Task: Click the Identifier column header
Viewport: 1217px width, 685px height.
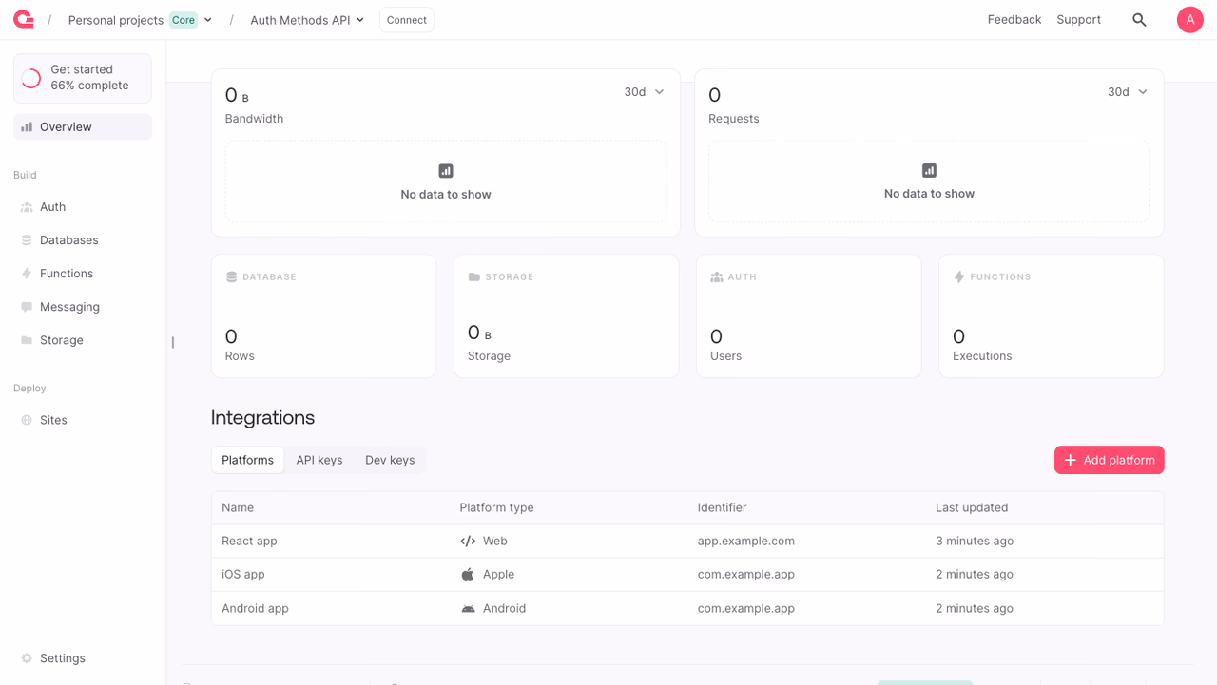Action: point(722,508)
